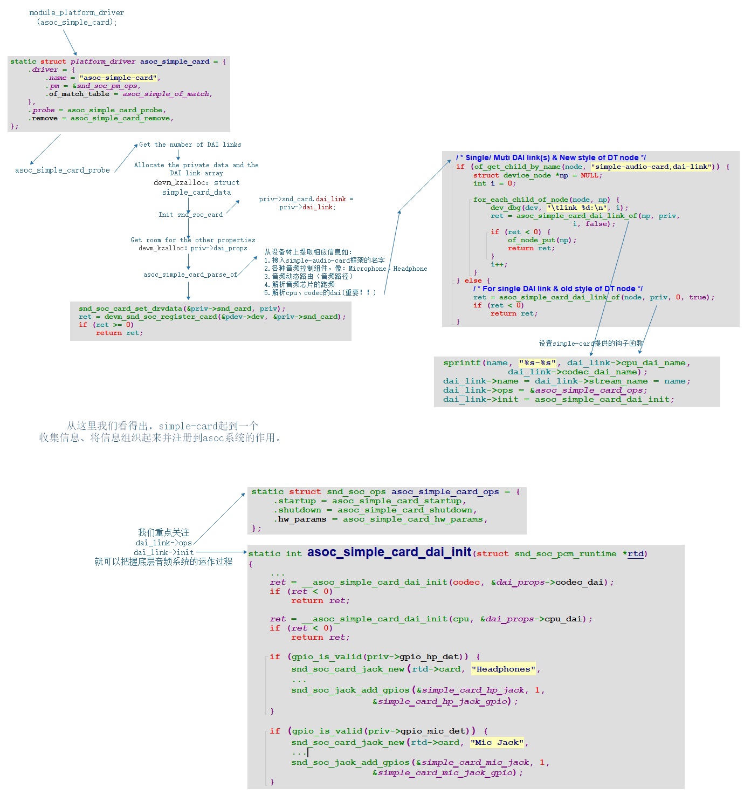Viewport: 751px width, 801px height.
Task: Open the underlined rtd parameter link
Action: 635,553
